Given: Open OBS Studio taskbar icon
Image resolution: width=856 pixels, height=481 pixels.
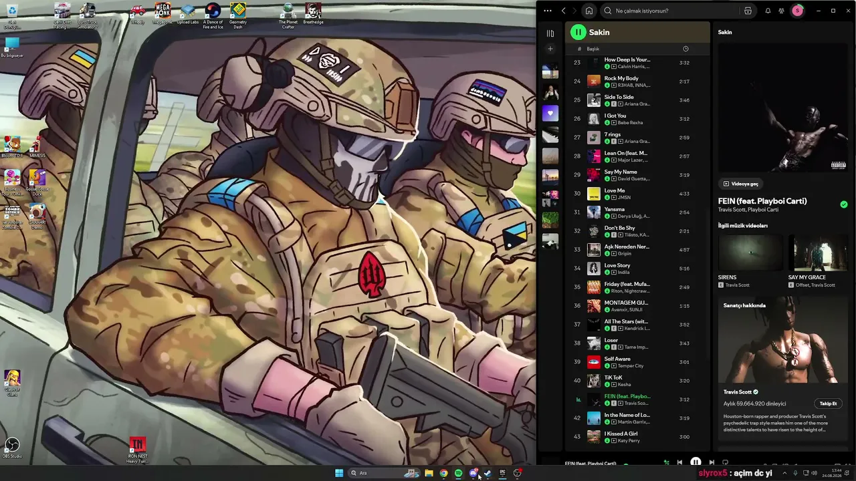Looking at the screenshot, I should click(x=518, y=473).
